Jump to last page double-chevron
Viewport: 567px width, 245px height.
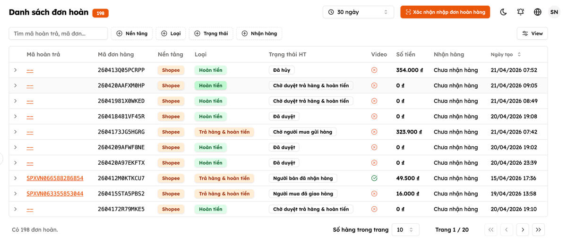click(x=538, y=229)
